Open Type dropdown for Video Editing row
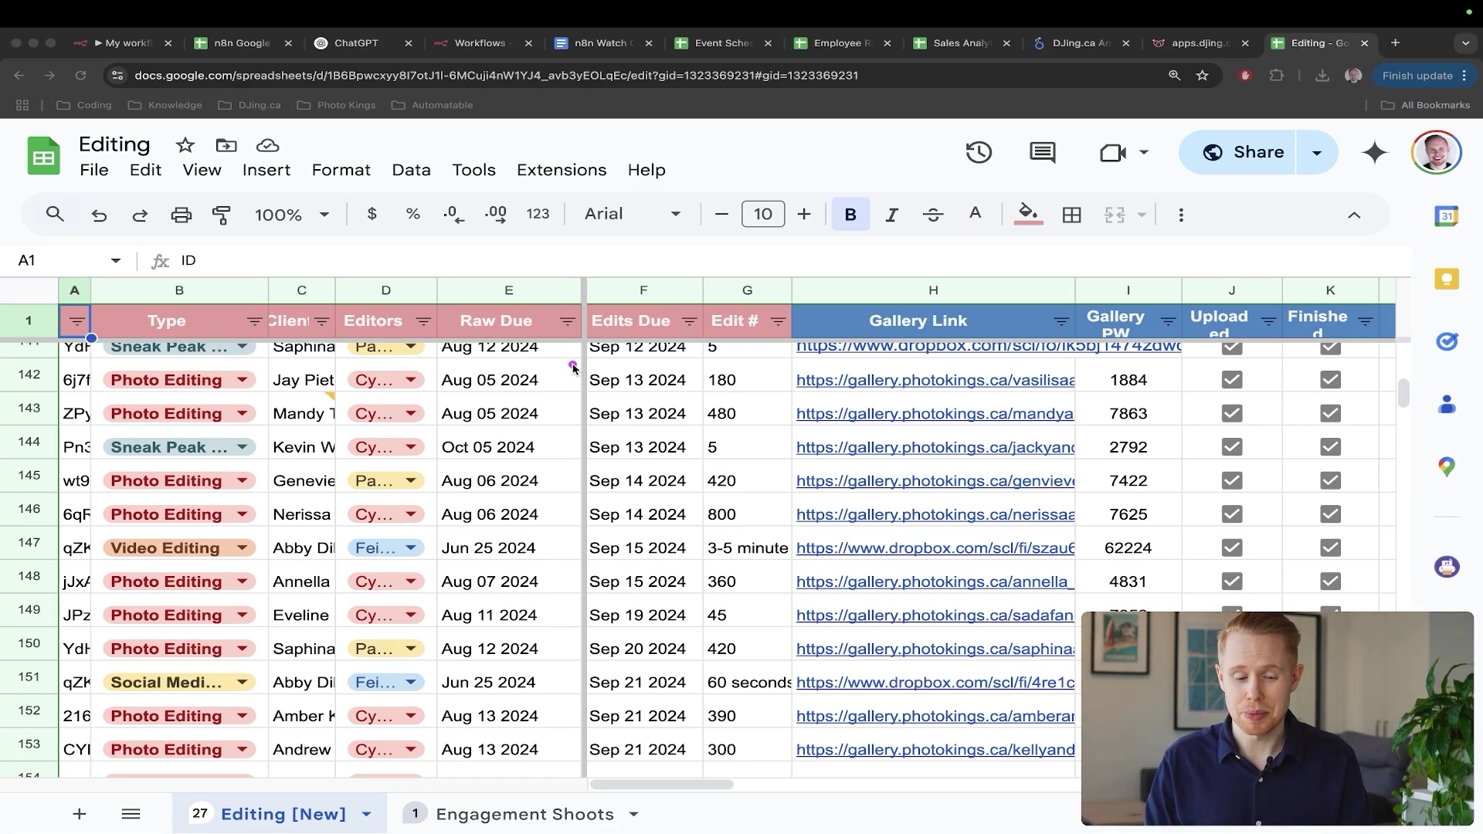Screen dimensions: 1483x834 point(242,548)
